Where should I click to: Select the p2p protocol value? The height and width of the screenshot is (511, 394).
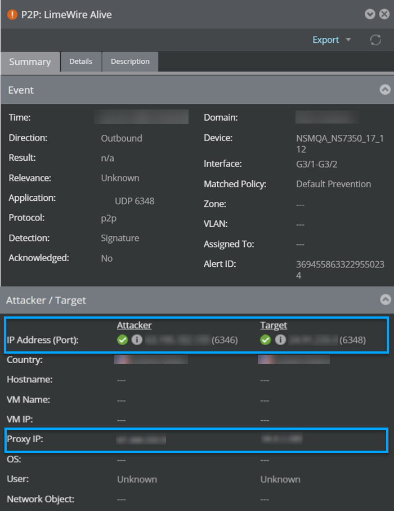click(109, 218)
